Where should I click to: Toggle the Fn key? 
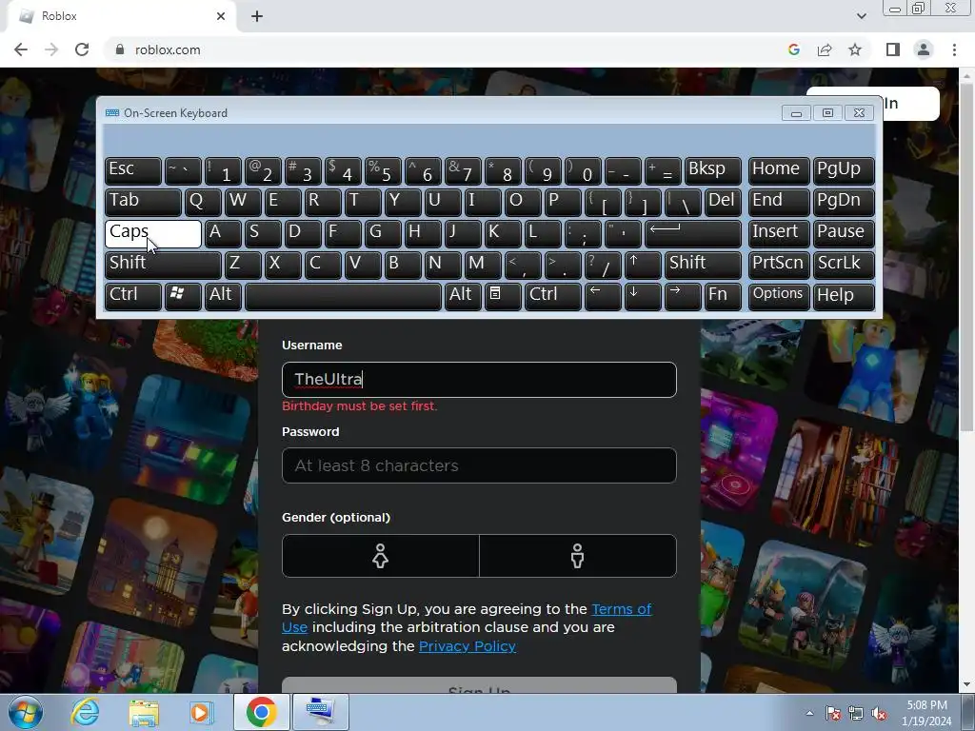tap(723, 295)
